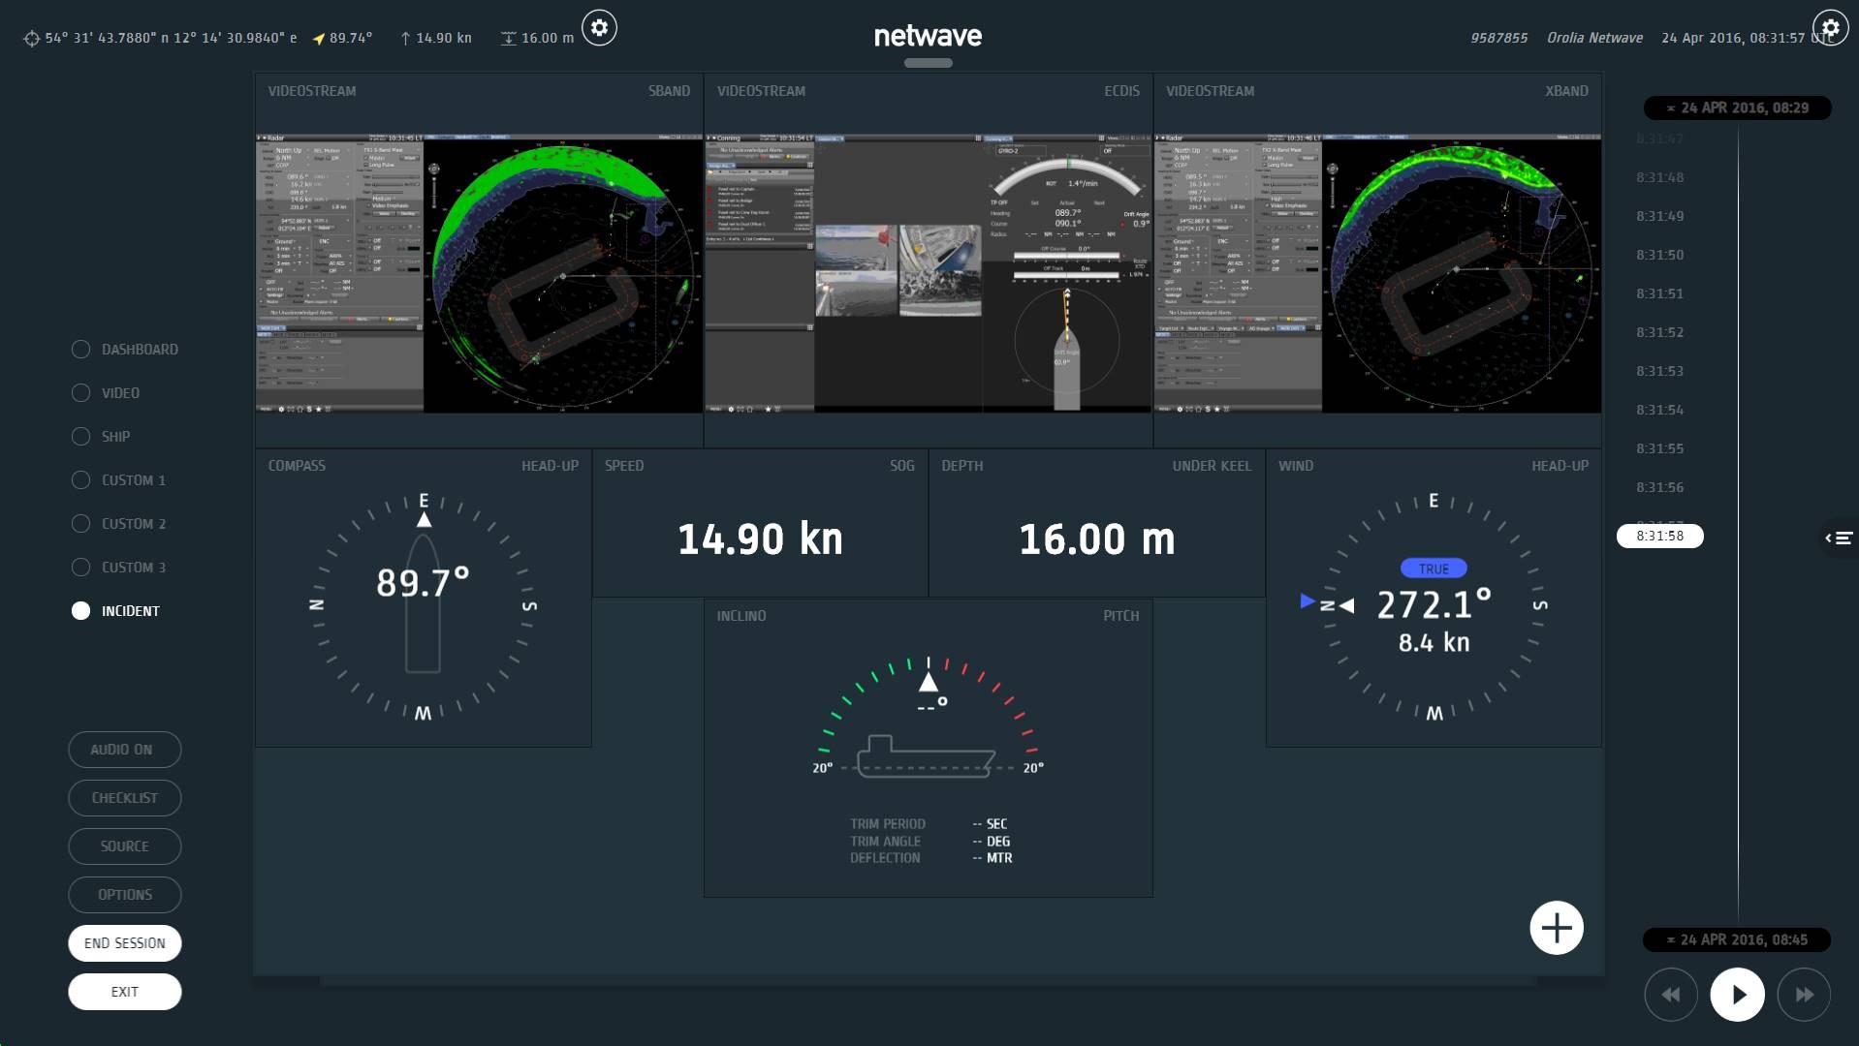Viewport: 1859px width, 1046px height.
Task: Select the Dashboard view
Action: [125, 350]
